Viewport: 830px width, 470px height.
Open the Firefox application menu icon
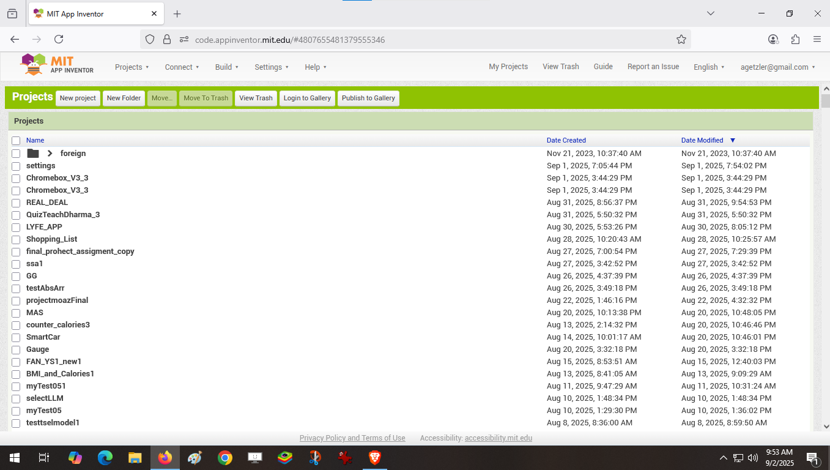[817, 39]
